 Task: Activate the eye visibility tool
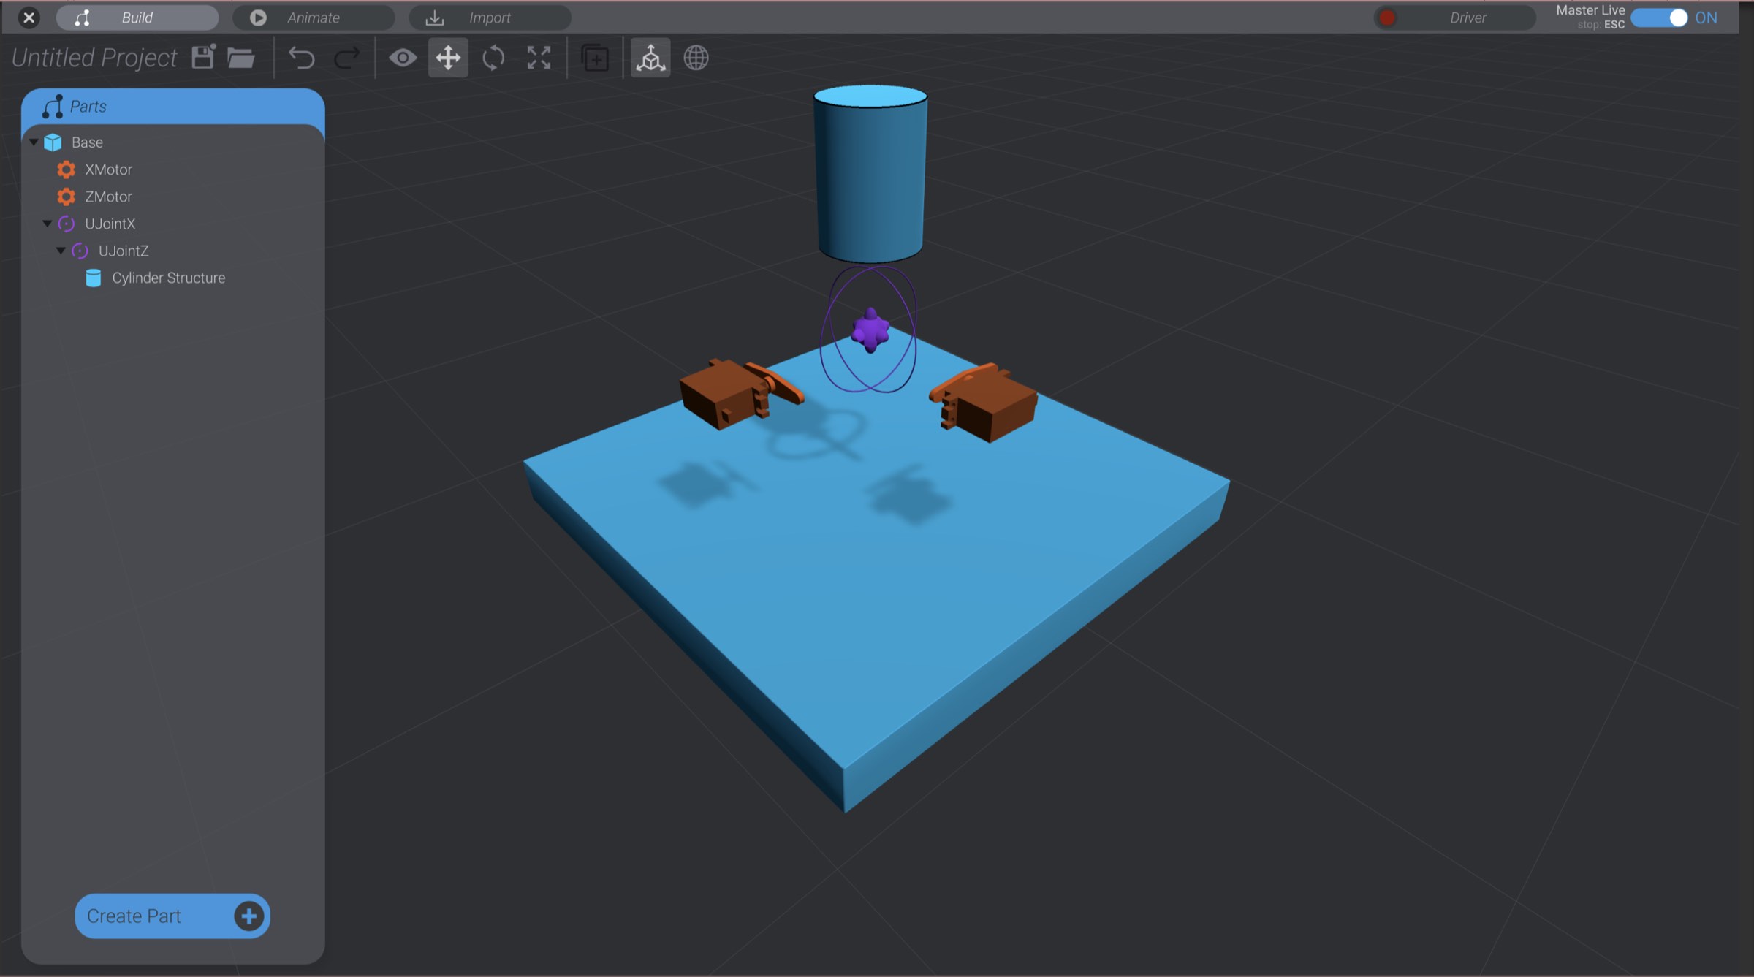click(x=403, y=58)
